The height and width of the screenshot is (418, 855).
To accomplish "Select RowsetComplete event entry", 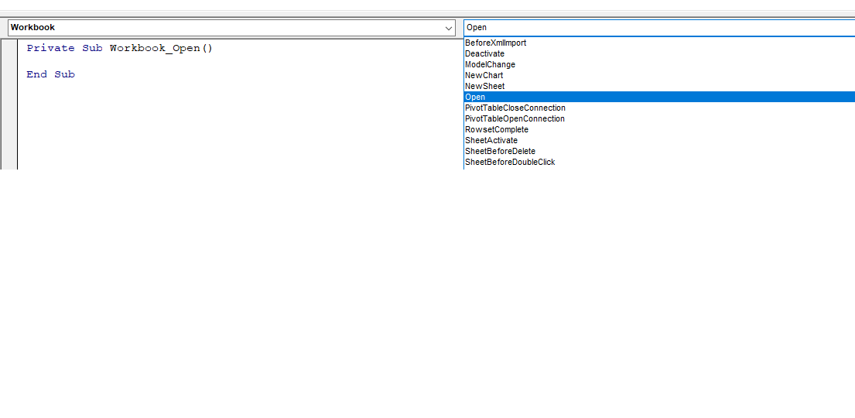I will (x=659, y=129).
